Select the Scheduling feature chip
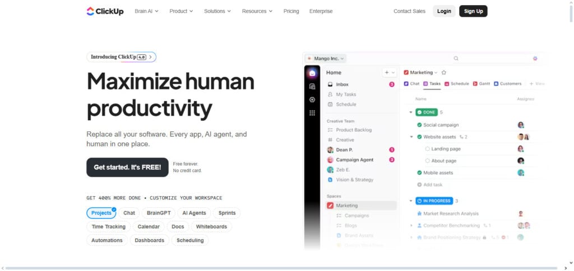 (x=190, y=240)
